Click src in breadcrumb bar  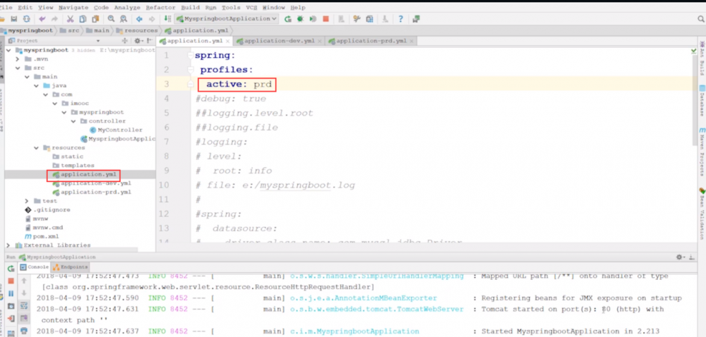coord(70,30)
